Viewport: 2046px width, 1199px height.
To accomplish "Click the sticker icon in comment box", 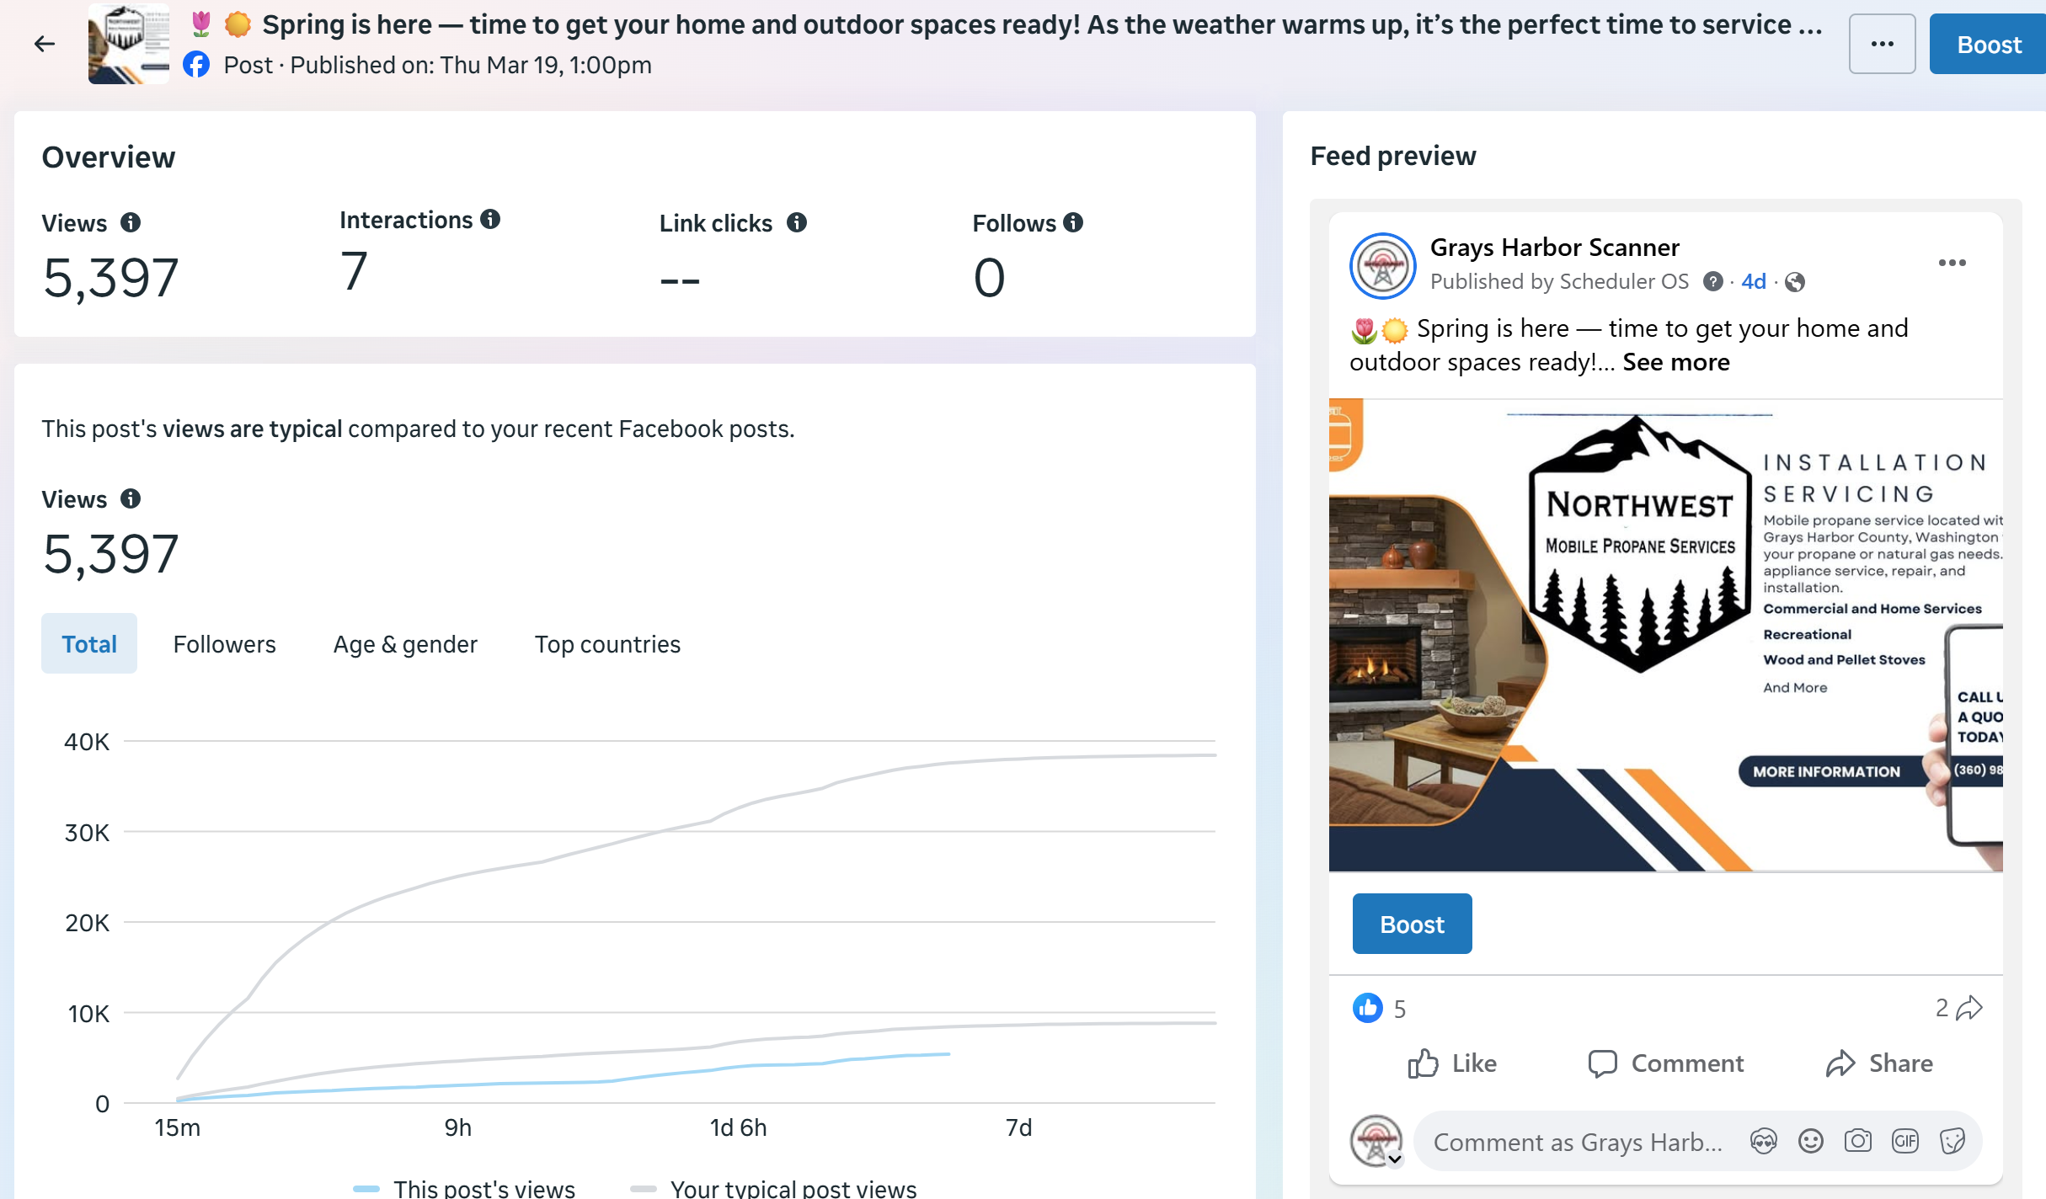I will (x=1953, y=1141).
